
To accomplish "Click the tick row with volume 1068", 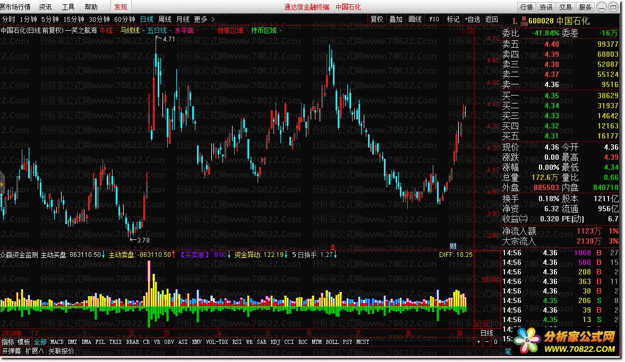I will (560, 253).
